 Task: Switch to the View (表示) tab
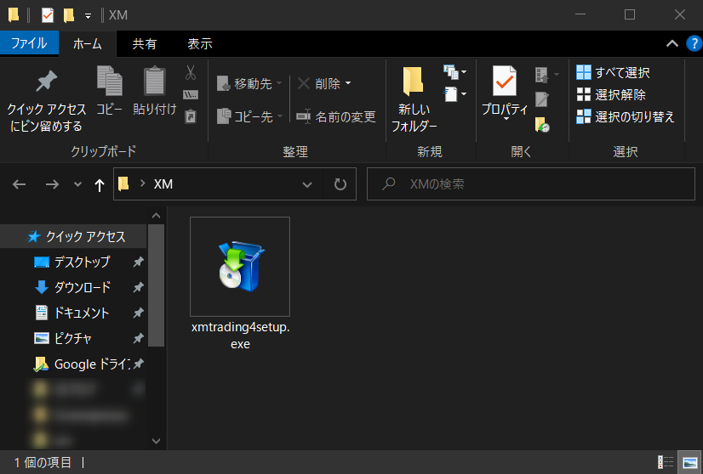pos(199,44)
